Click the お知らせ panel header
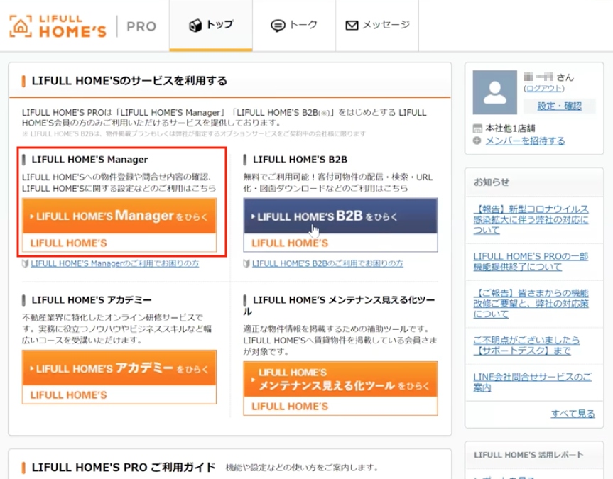Viewport: 613px width, 479px height. (534, 182)
